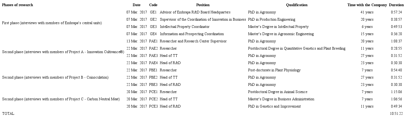Select the GE1 code cell
This screenshot has height=118, width=406.
tap(153, 12)
